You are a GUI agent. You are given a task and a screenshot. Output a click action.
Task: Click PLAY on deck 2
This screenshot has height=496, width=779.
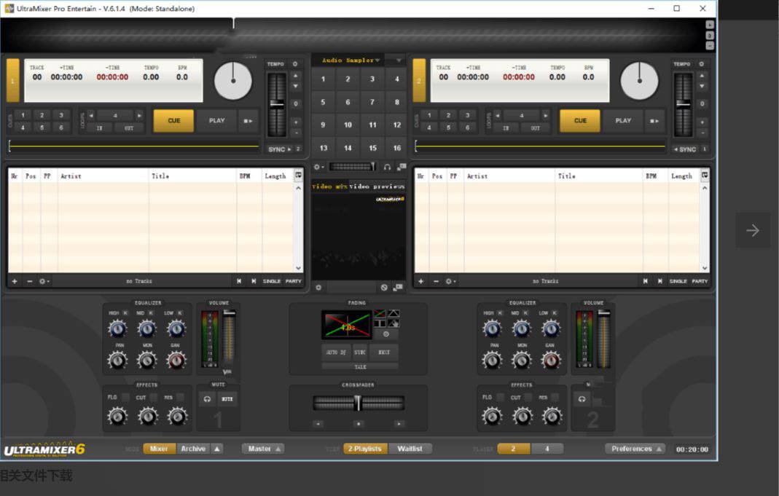623,121
